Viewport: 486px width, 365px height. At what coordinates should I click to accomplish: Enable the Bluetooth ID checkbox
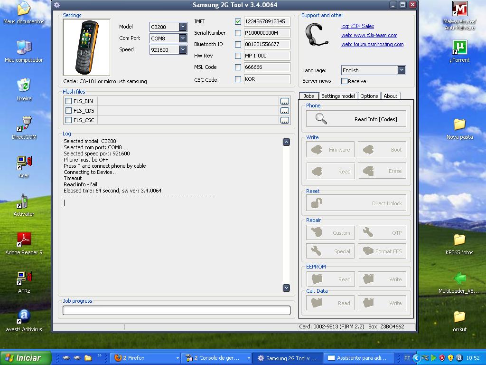238,44
